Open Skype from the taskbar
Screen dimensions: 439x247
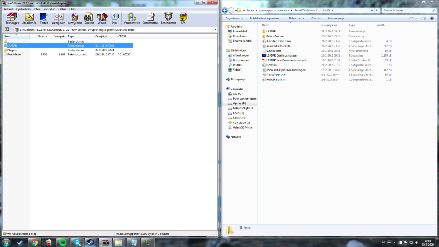77,243
